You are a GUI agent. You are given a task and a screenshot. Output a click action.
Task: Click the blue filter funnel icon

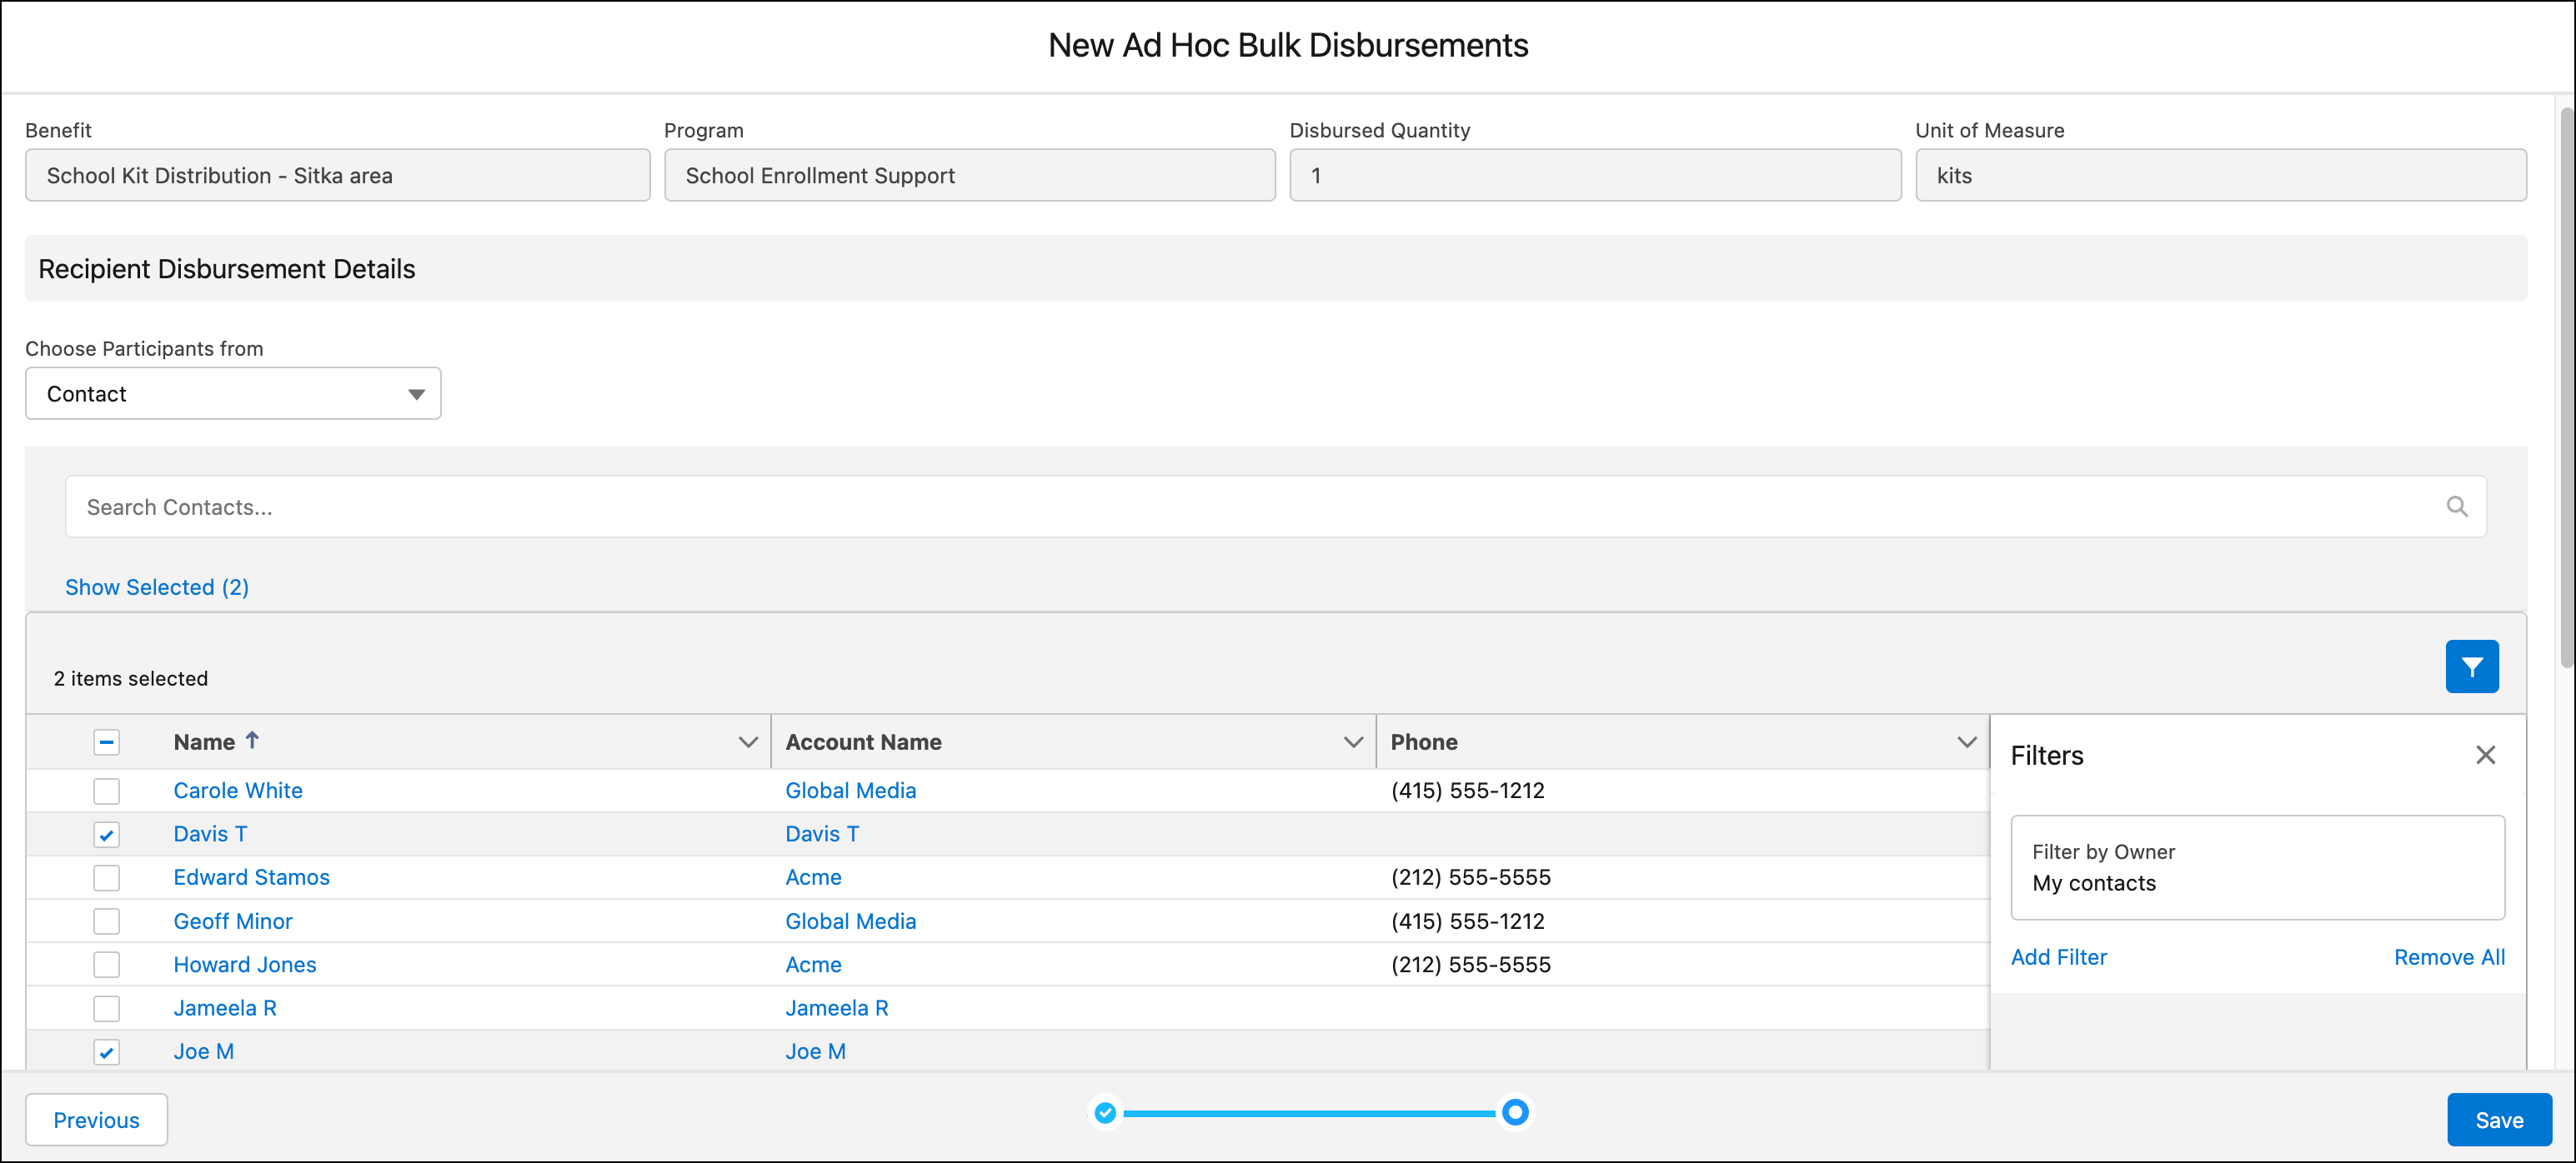(x=2471, y=666)
